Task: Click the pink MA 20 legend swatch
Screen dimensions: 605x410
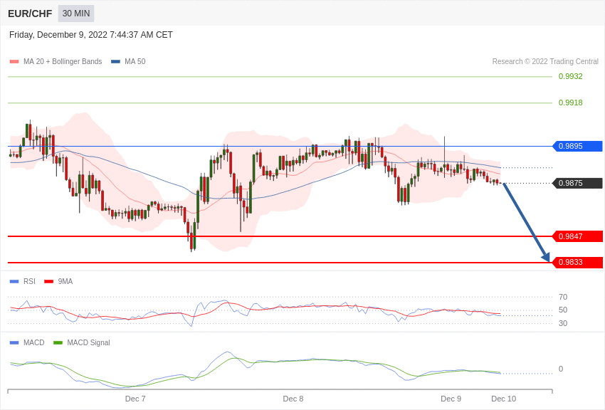Action: click(x=14, y=62)
